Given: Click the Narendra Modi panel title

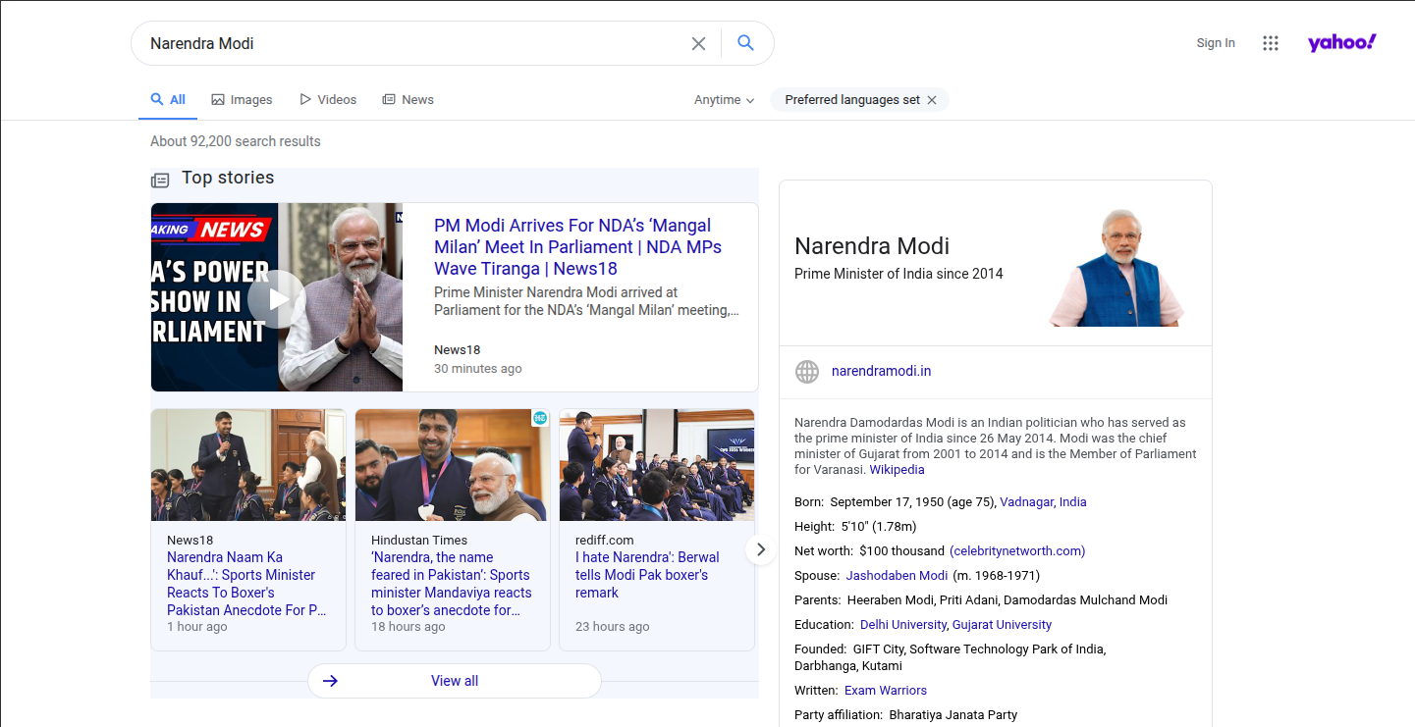Looking at the screenshot, I should pyautogui.click(x=872, y=246).
